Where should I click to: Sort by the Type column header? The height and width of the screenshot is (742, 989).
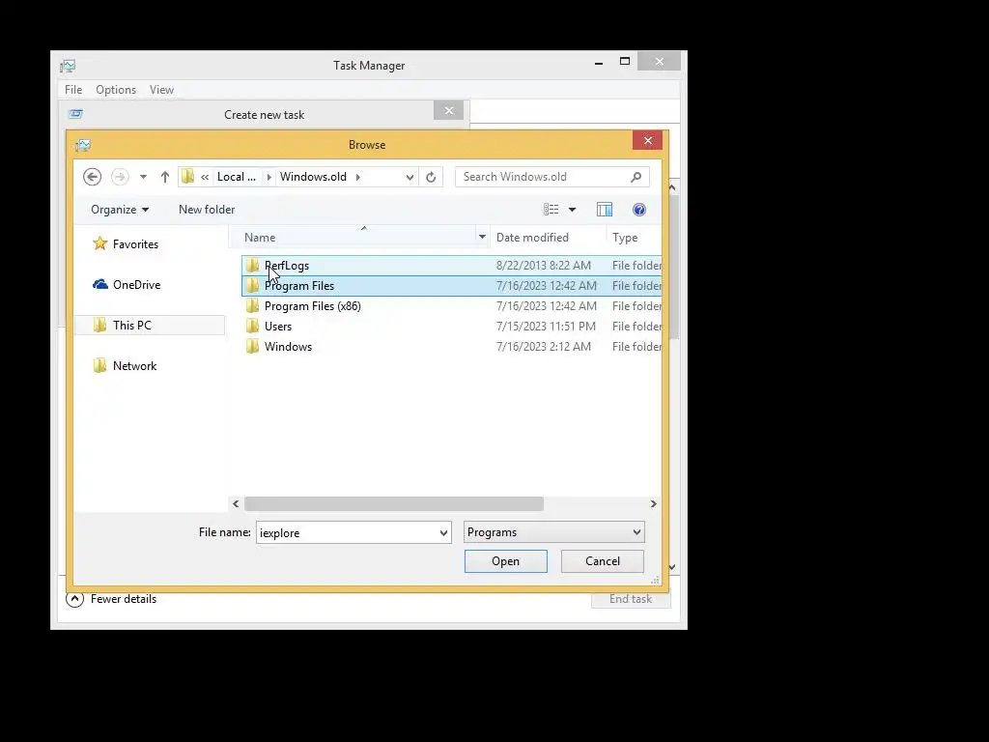(x=625, y=238)
